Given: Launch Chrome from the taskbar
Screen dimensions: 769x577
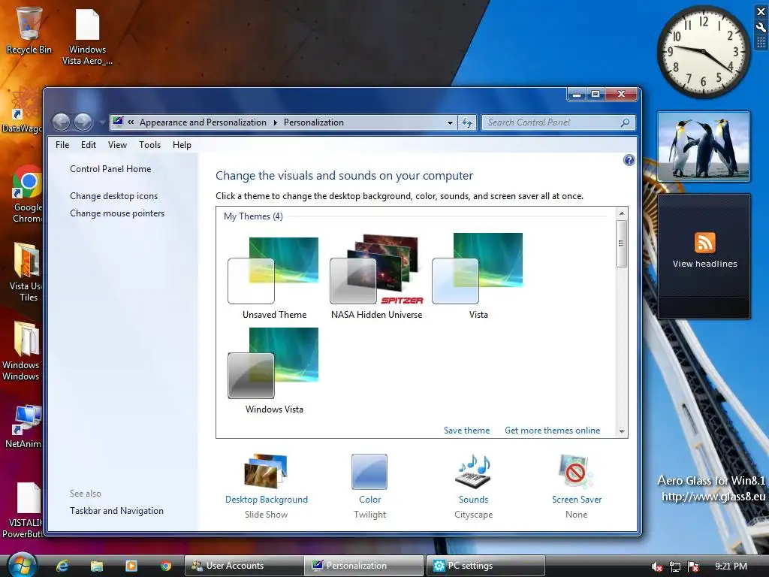Looking at the screenshot, I should (166, 566).
